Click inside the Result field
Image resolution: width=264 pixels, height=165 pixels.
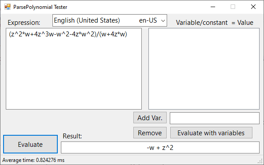pyautogui.click(x=160, y=148)
